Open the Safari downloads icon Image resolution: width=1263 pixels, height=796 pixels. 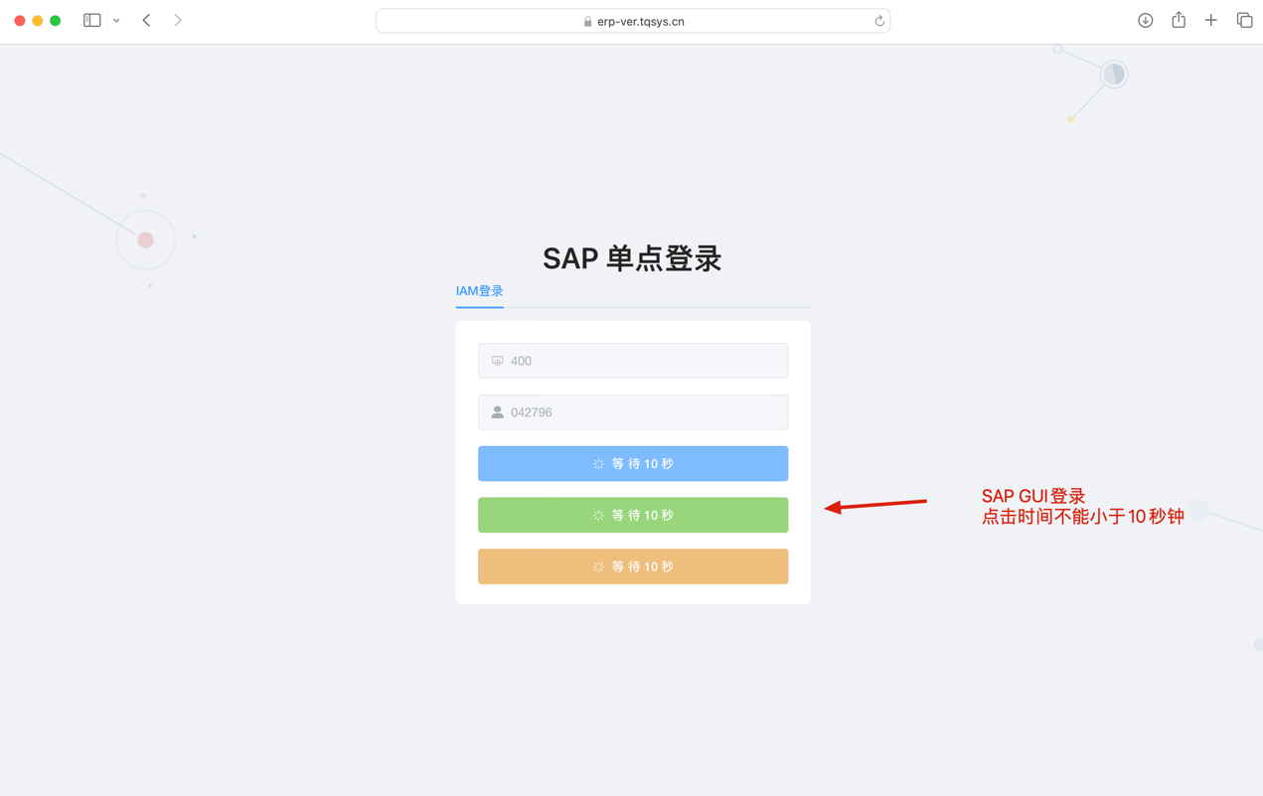tap(1146, 20)
